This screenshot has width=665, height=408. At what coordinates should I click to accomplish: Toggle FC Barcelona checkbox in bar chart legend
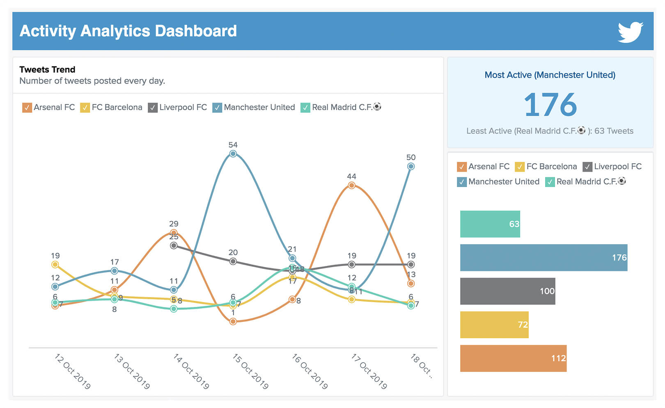tap(520, 167)
